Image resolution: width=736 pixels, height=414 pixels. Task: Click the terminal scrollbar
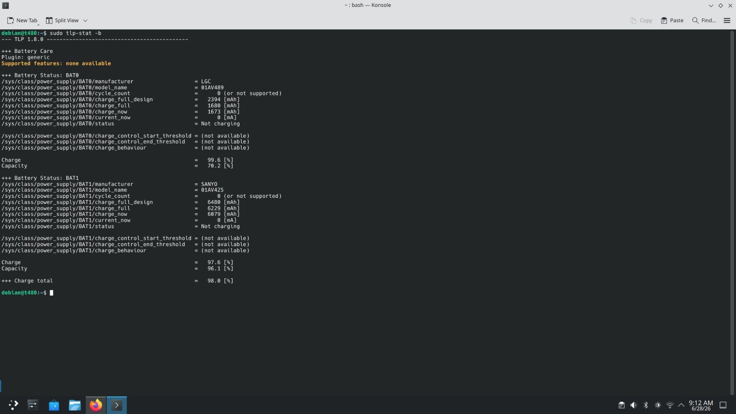click(x=732, y=212)
